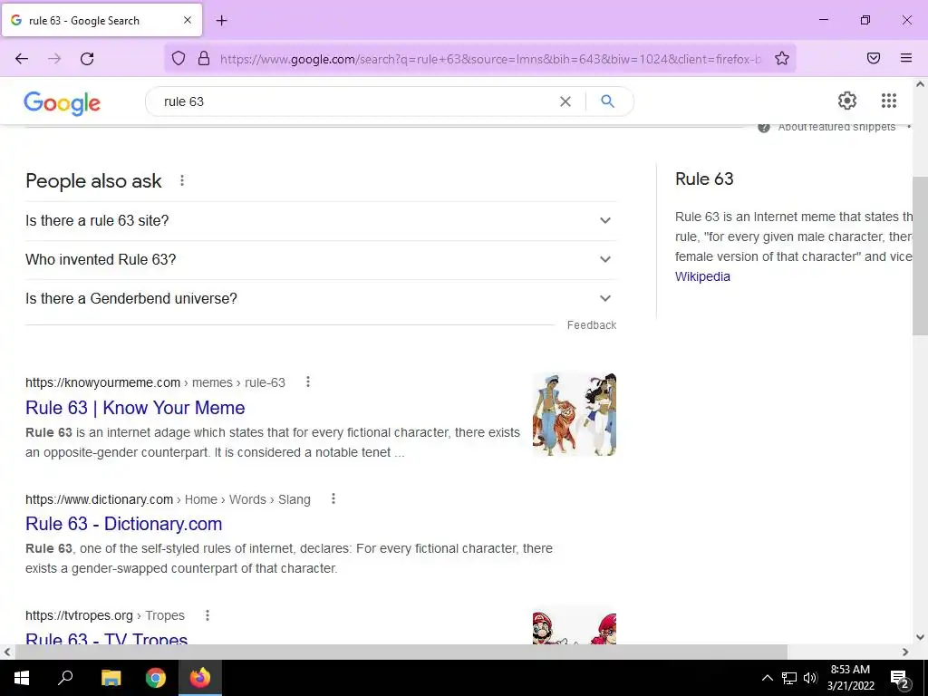Clear the search box text

565,101
